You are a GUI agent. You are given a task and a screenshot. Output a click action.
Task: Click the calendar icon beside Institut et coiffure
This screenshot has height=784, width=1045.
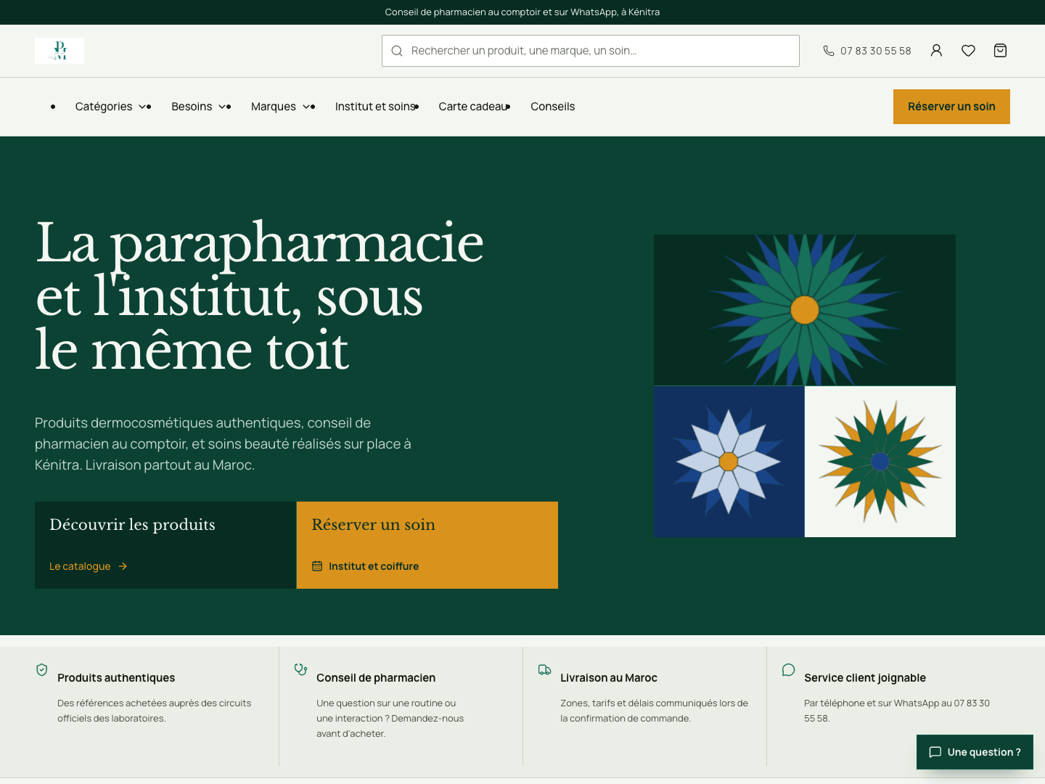click(317, 566)
